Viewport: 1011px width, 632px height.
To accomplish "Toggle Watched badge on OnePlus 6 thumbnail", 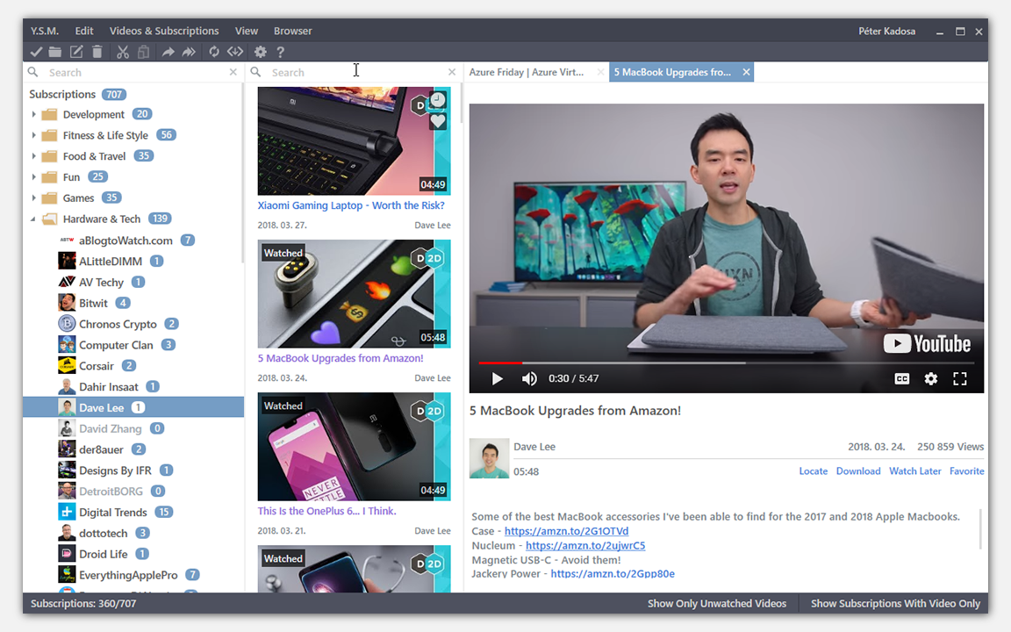I will (x=283, y=406).
